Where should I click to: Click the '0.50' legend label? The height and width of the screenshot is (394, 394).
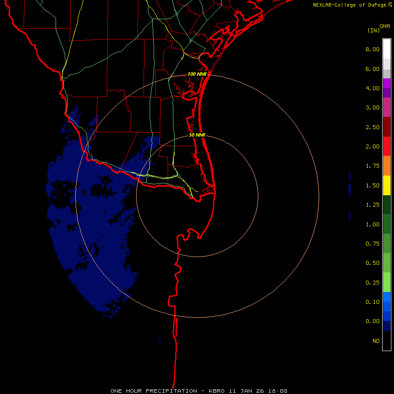tap(373, 263)
